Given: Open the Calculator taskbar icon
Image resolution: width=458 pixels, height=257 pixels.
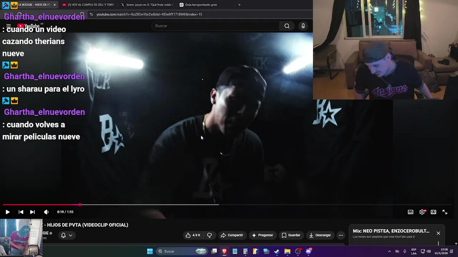Looking at the screenshot, I should click(x=245, y=251).
